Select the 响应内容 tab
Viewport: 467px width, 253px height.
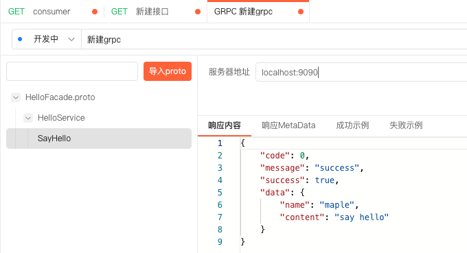click(225, 125)
